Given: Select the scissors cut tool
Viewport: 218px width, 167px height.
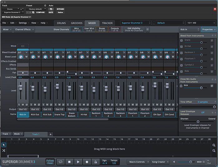Looking at the screenshot, I should 4,150.
